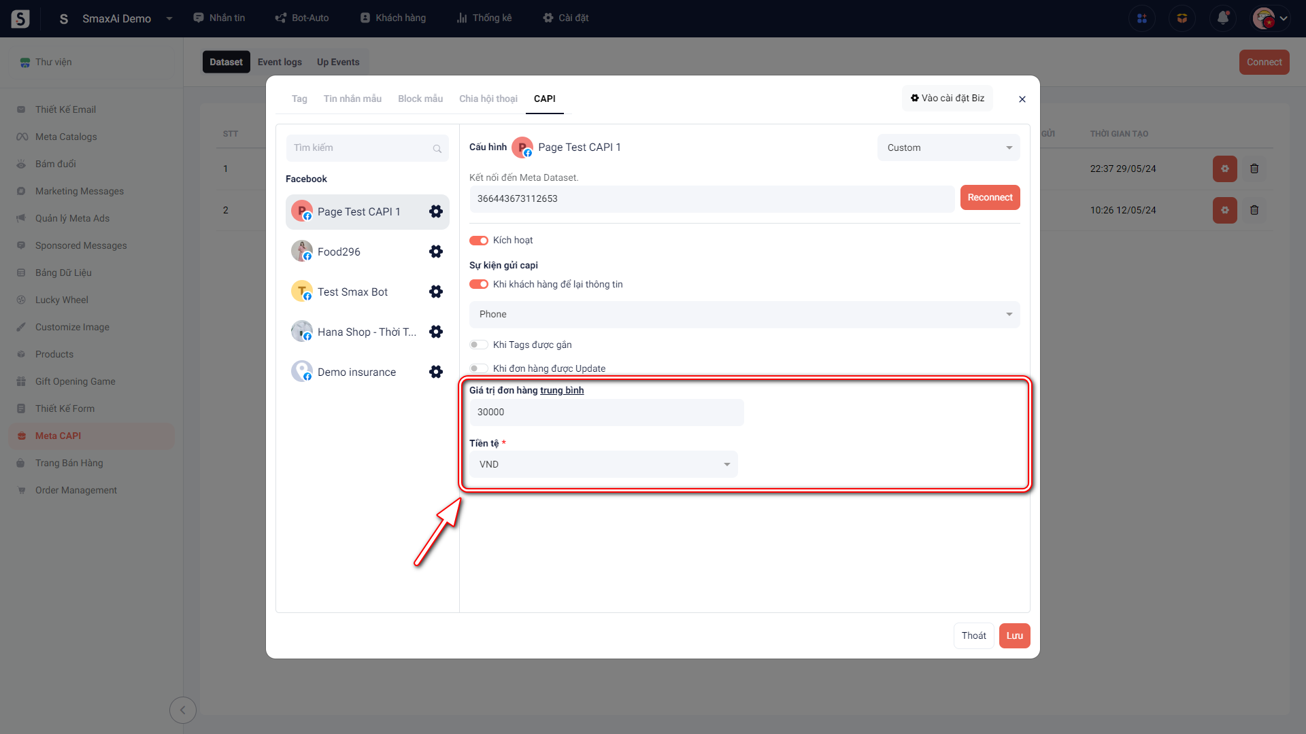Screen dimensions: 1306x734
Task: Enable Khi đơn hàng được Update toggle
Action: click(x=479, y=368)
